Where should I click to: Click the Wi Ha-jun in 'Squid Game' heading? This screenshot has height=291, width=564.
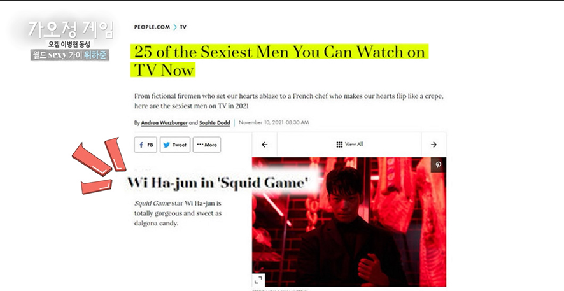[x=218, y=183]
